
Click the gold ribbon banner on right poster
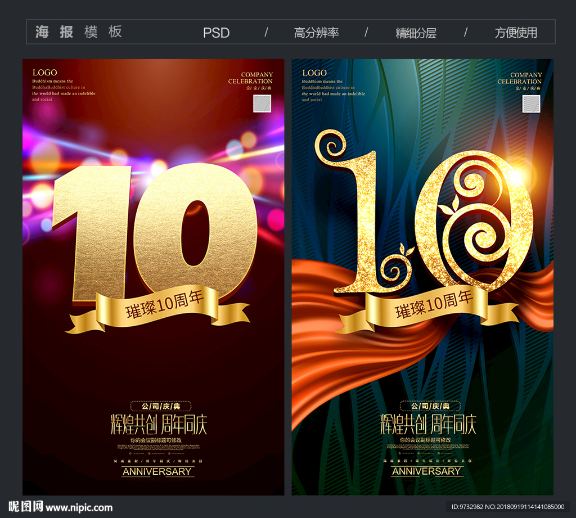[427, 310]
